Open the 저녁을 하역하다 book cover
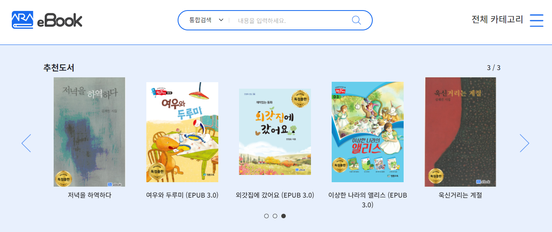This screenshot has width=552, height=232. point(89,132)
